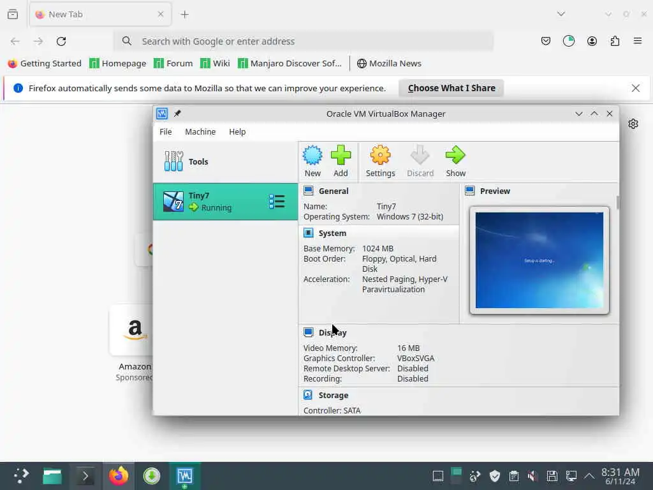This screenshot has width=653, height=490.
Task: Open the Firefox hamburger application menu
Action: click(x=638, y=41)
